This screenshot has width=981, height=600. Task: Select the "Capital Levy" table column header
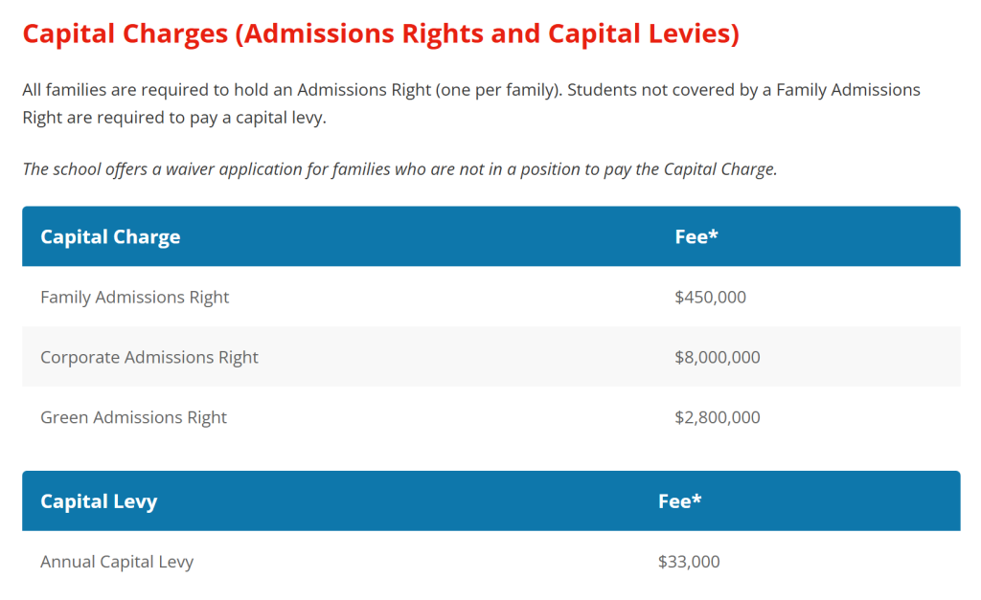(x=99, y=501)
